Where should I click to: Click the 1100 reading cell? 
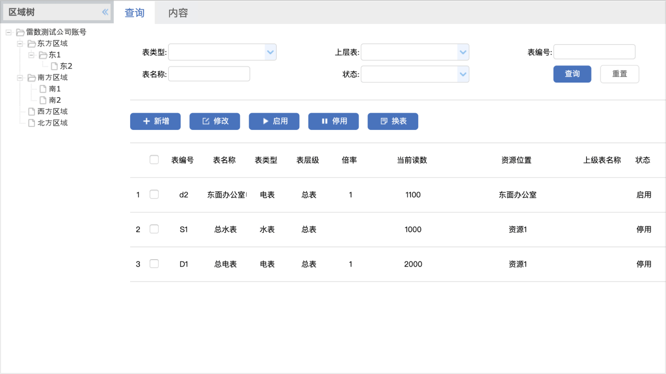click(413, 195)
